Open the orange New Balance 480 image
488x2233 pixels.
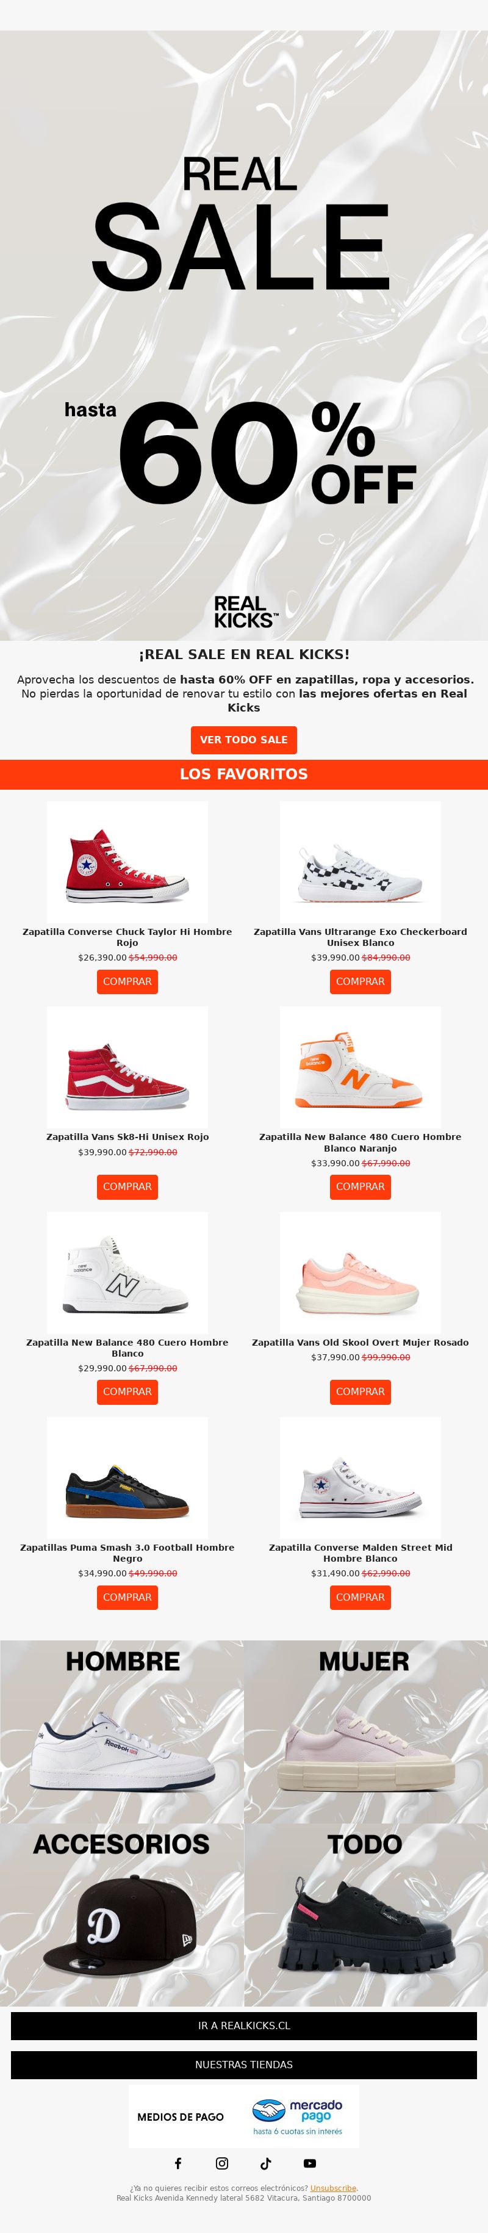coord(361,1067)
